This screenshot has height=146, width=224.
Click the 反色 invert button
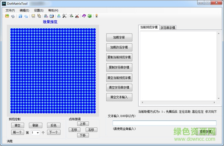click(x=54, y=125)
